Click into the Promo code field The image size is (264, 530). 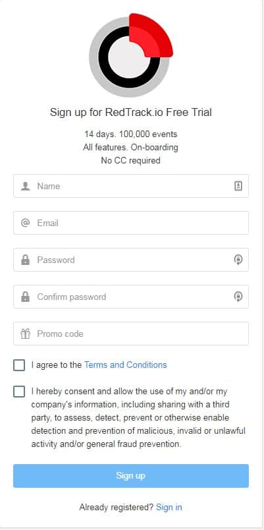coord(131,334)
